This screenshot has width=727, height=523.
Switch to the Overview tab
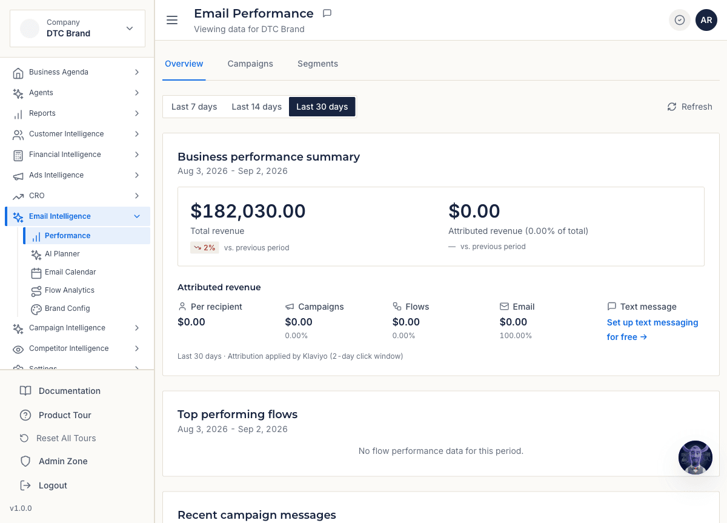tap(184, 64)
